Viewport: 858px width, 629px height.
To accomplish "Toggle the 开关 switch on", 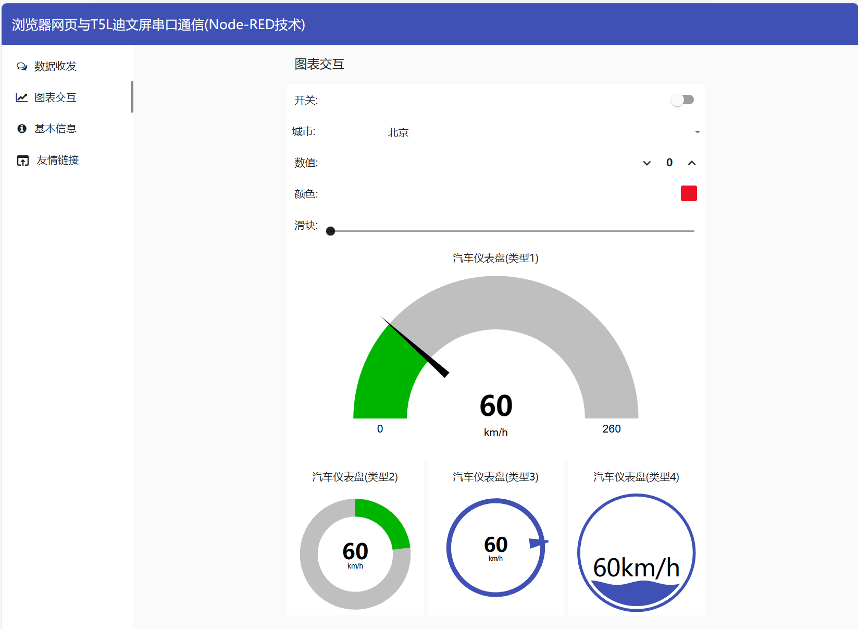I will point(682,100).
